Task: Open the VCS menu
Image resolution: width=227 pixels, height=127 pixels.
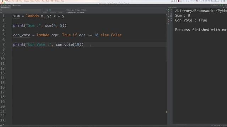Action: click(52, 1)
